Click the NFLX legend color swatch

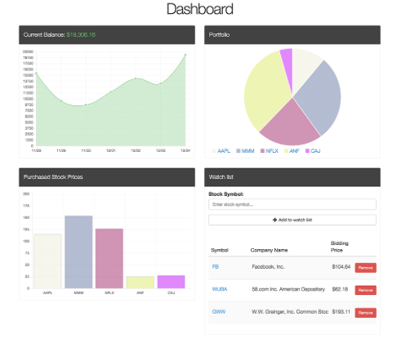pos(262,151)
